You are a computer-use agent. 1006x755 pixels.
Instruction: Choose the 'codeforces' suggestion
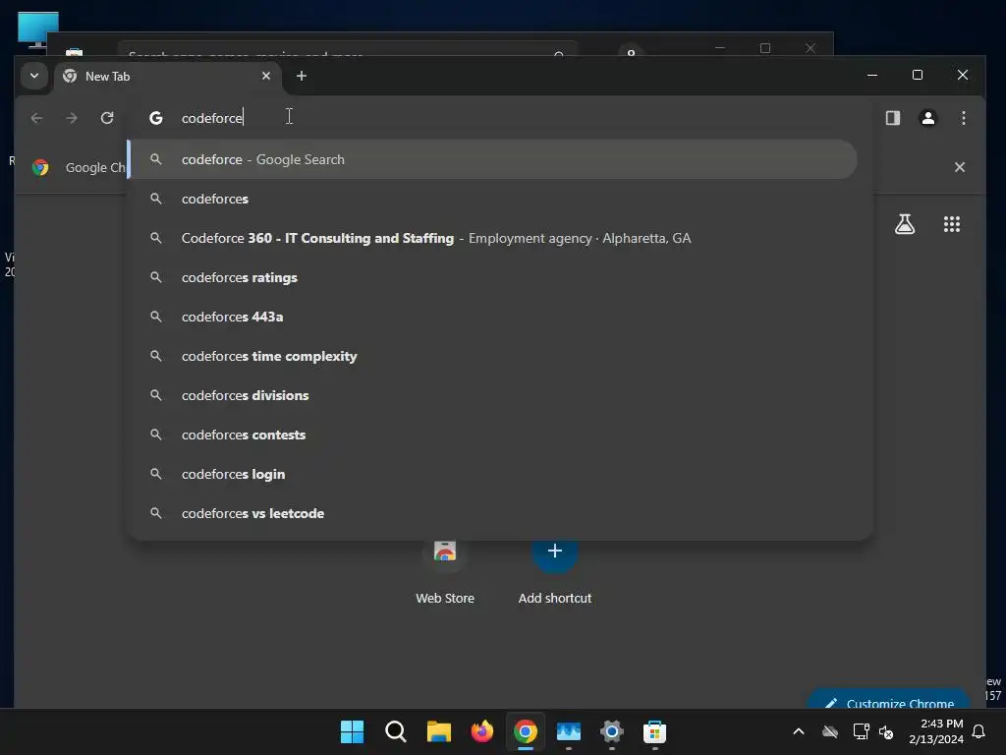click(492, 199)
